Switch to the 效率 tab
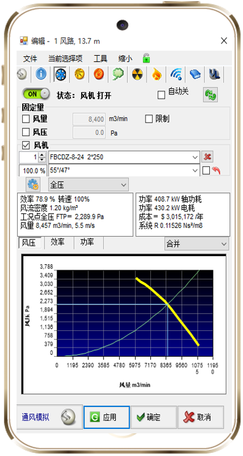Viewport: 243px width, 456px height. (58, 242)
